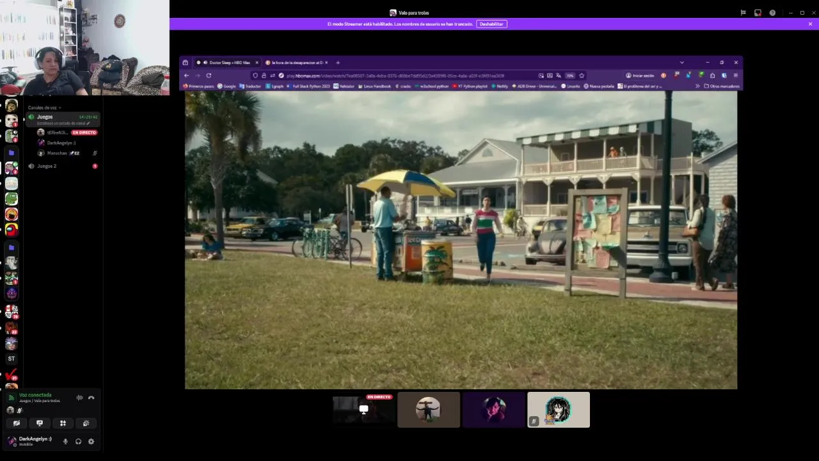819x461 pixels.
Task: Reload the page in streamed browser
Action: (209, 76)
